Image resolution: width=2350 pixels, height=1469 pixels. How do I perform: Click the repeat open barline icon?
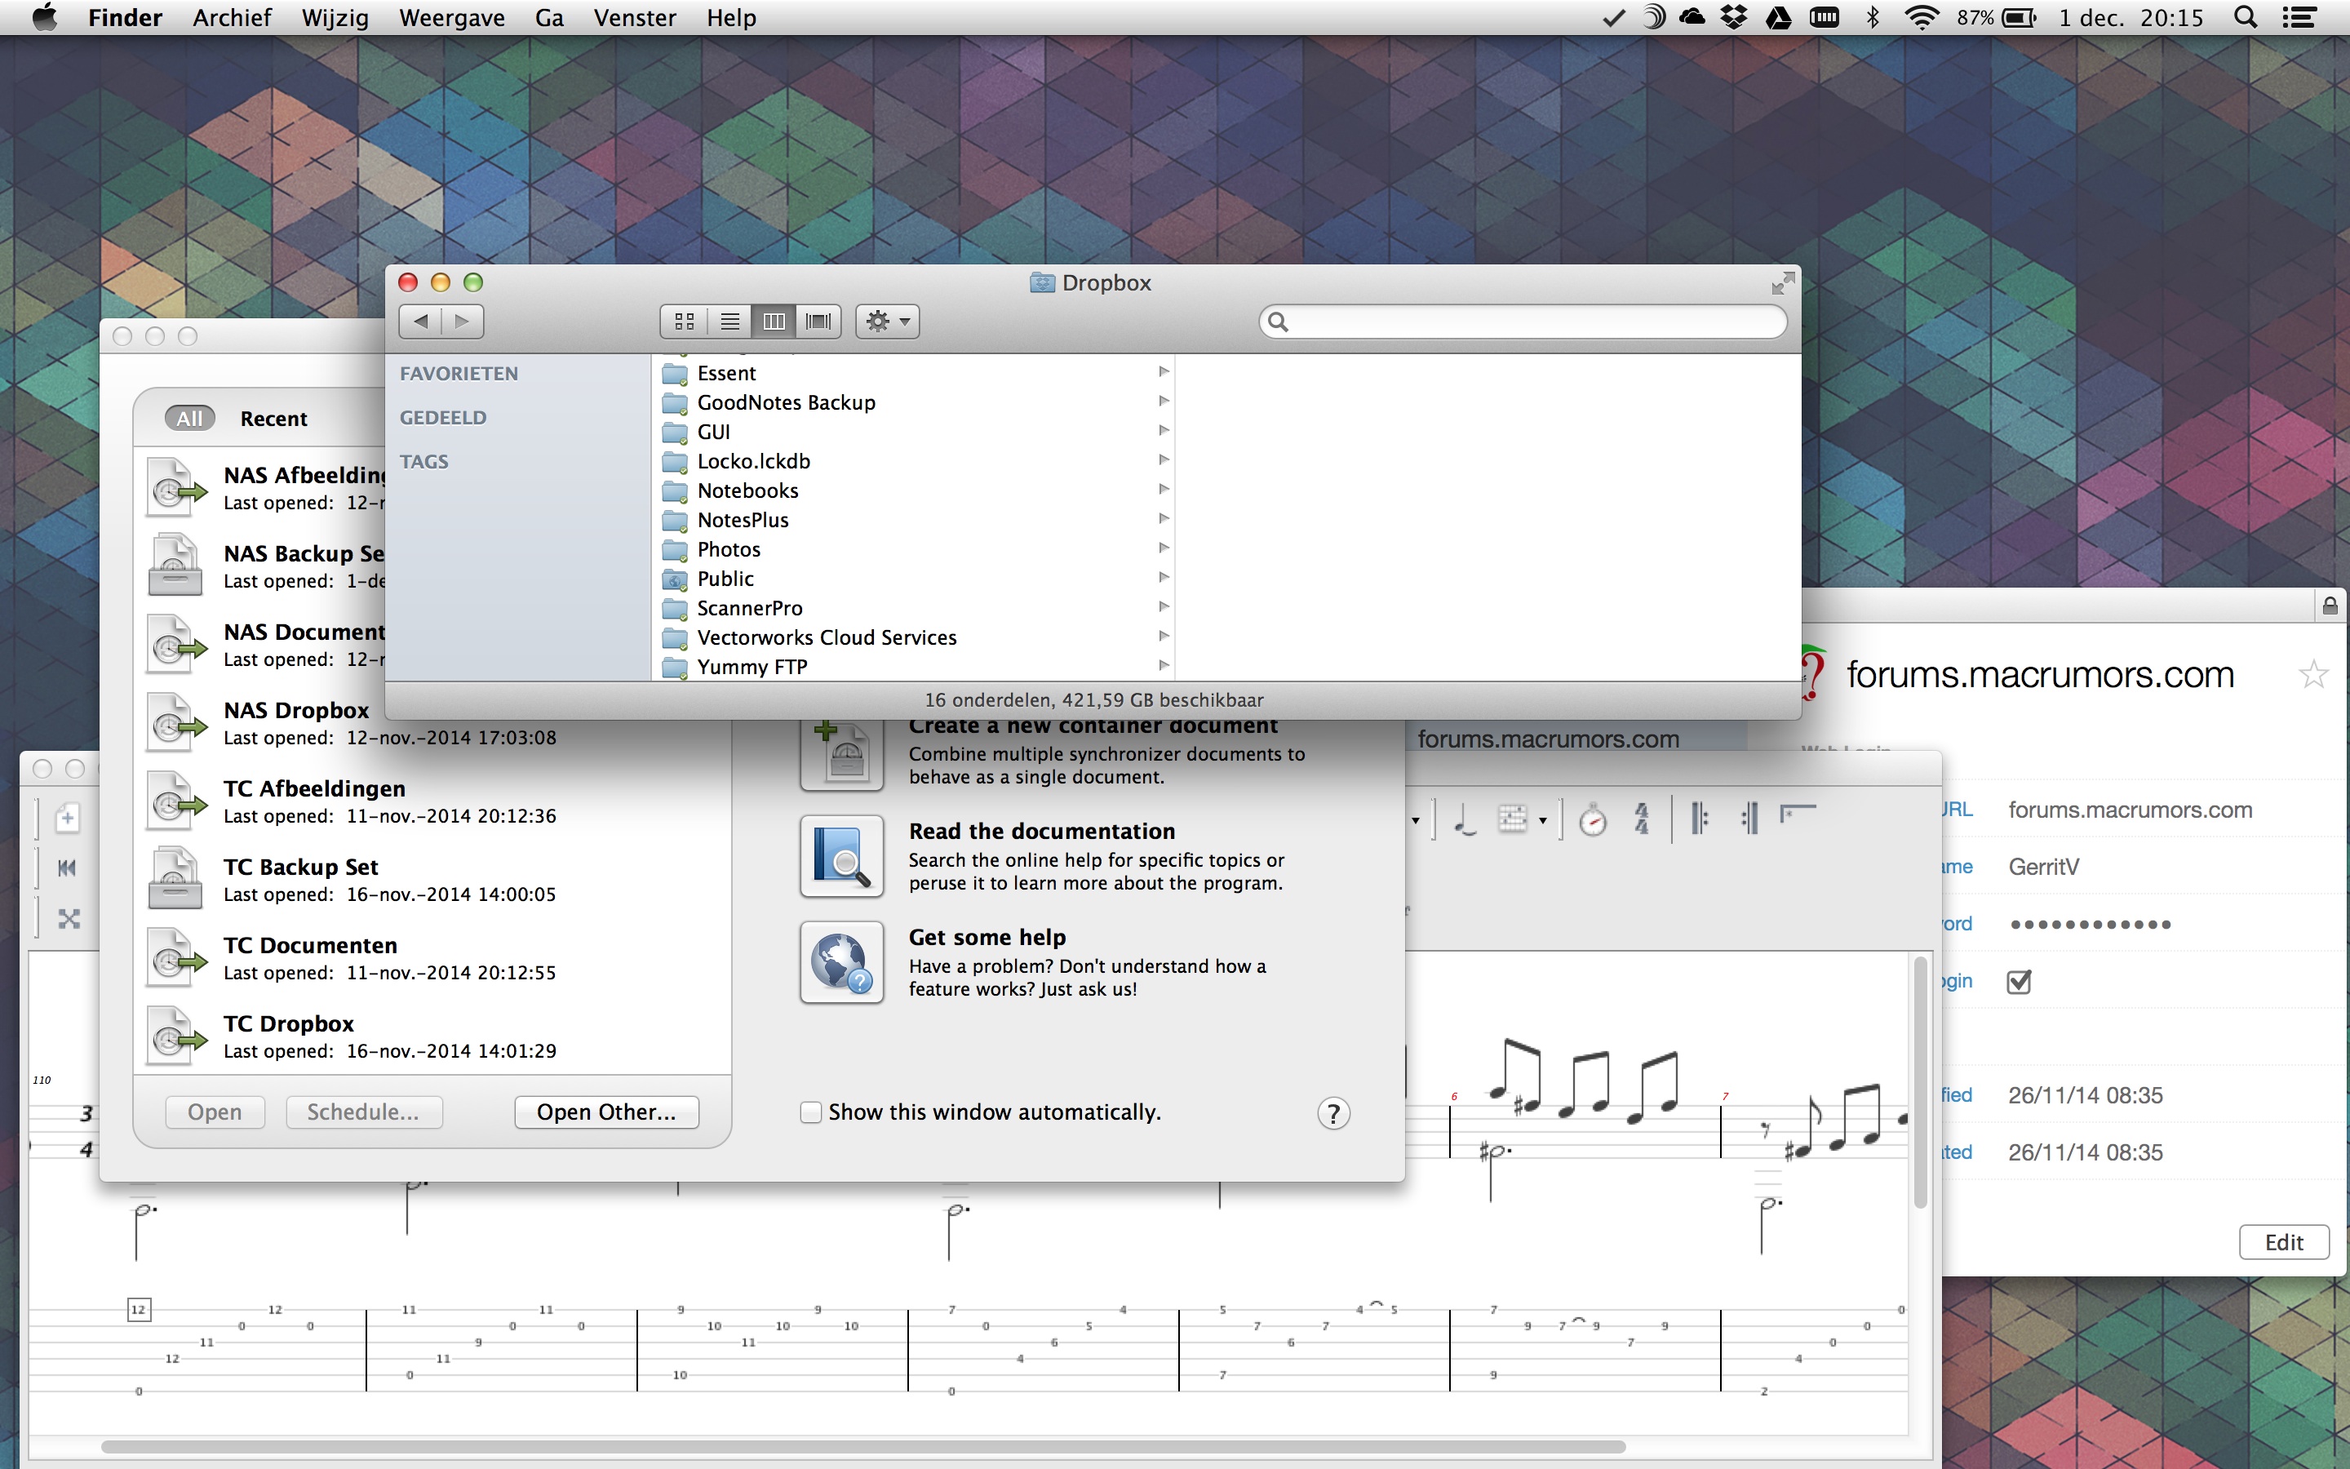1700,818
